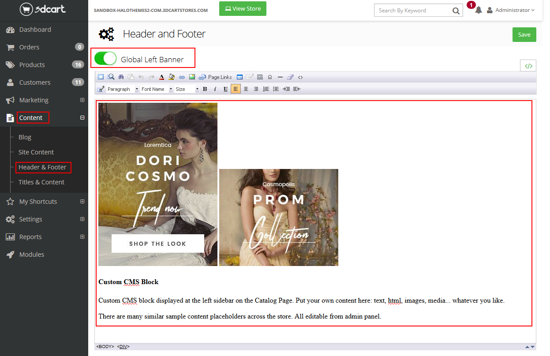Toggle underline formatting
550x356 pixels.
[225, 89]
